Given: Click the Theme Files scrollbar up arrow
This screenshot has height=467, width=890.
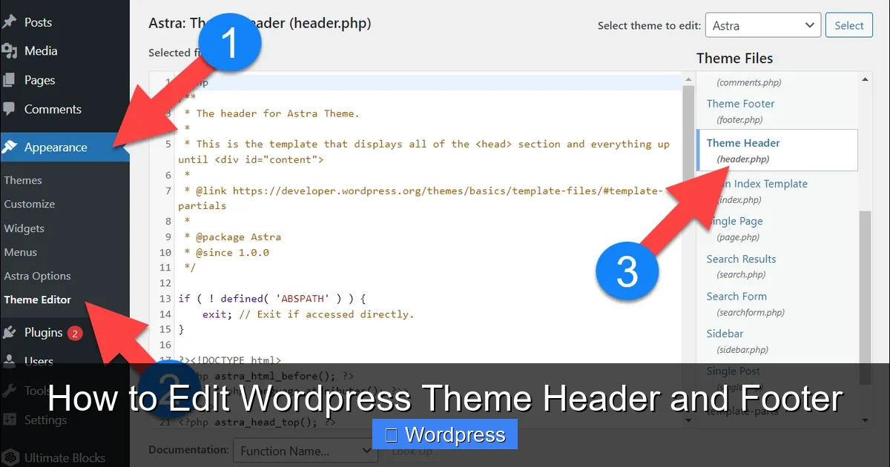Looking at the screenshot, I should pos(866,79).
